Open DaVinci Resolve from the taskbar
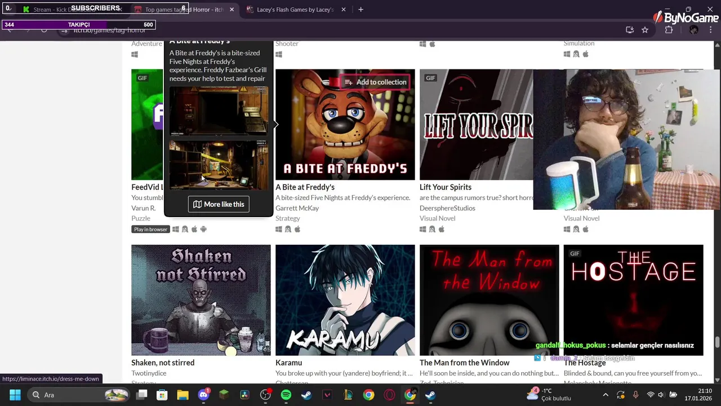 tap(245, 395)
